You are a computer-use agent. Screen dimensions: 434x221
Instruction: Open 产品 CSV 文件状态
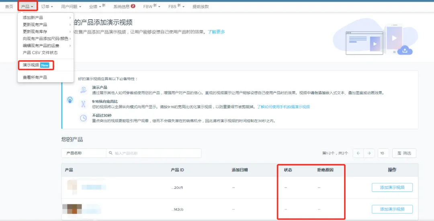(46, 53)
